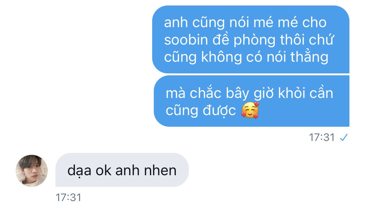Image resolution: width=365 pixels, height=214 pixels.
Task: Click the word "không" in the first bubble
Action: (x=221, y=57)
